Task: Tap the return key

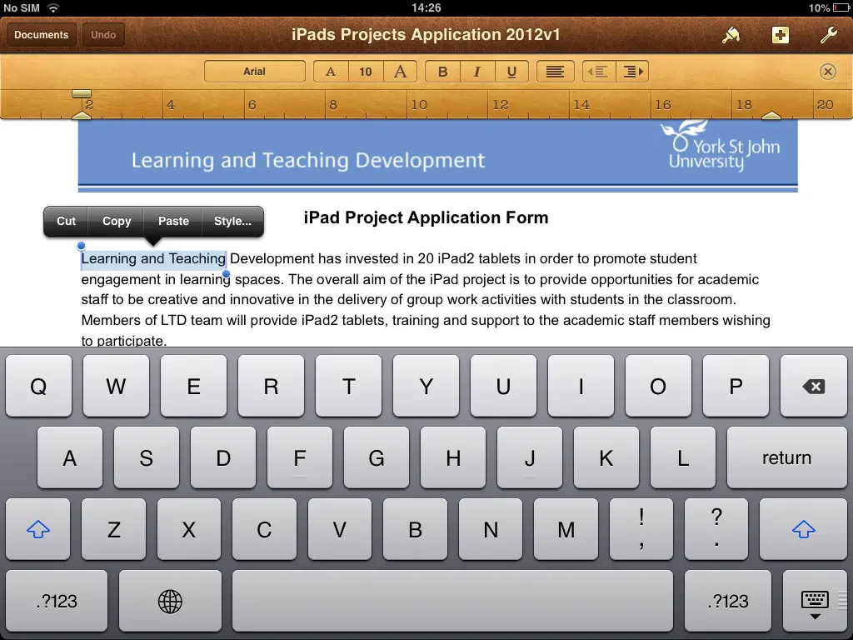Action: coord(786,457)
